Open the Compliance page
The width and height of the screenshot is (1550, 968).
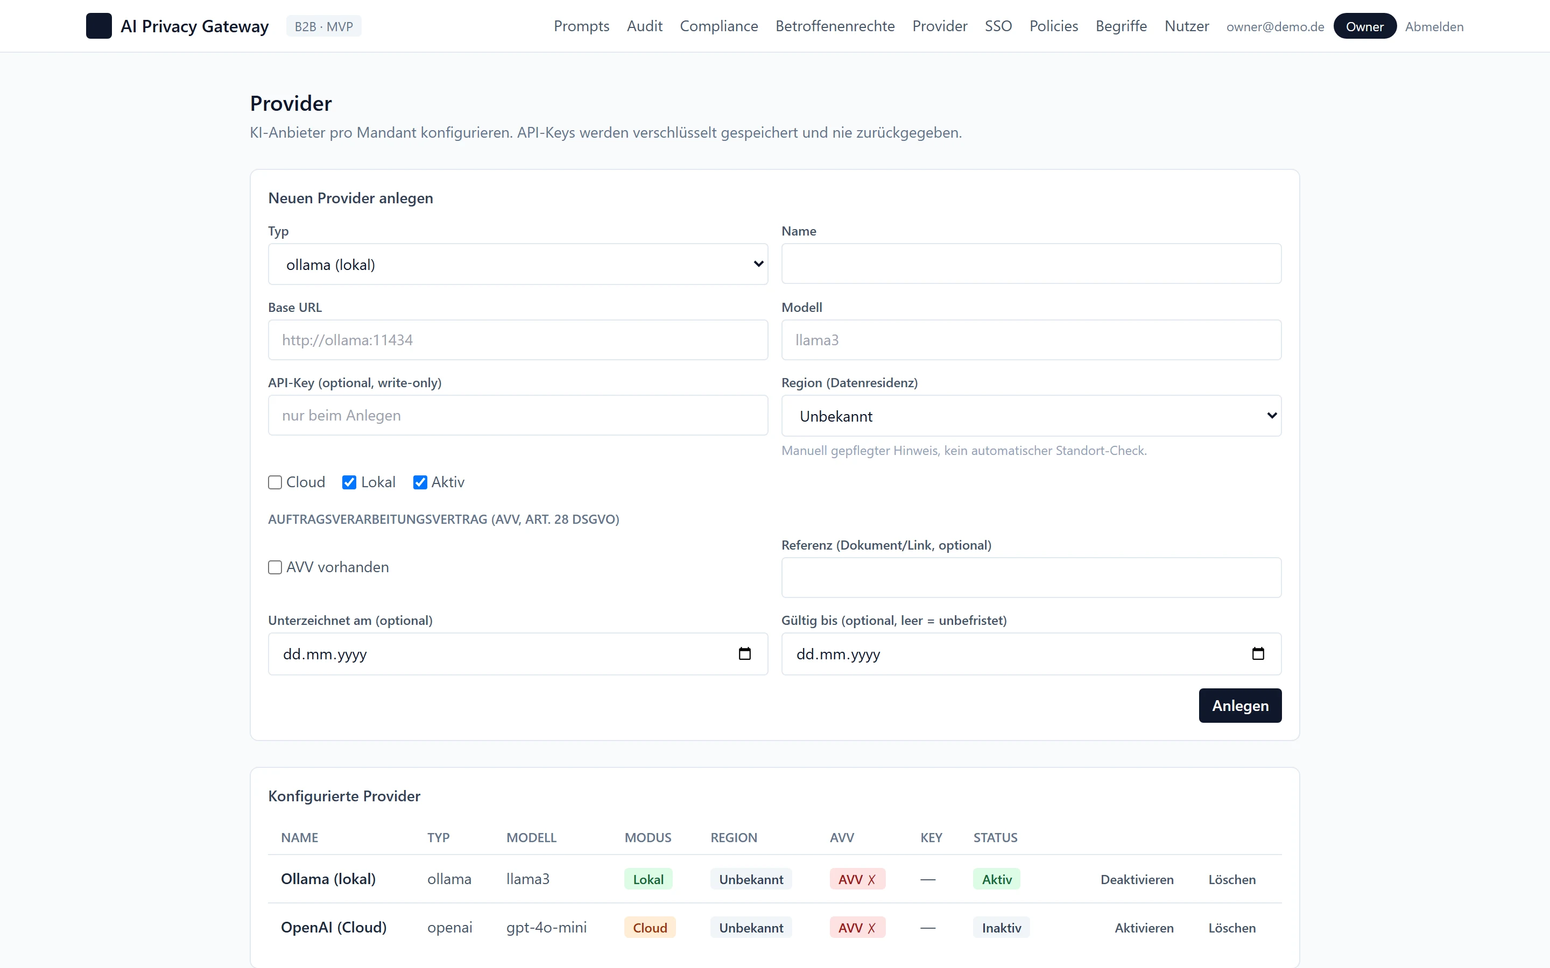coord(718,26)
